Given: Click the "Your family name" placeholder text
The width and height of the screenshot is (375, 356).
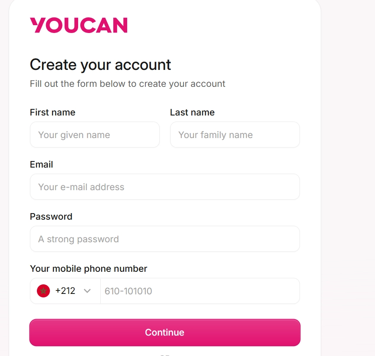Looking at the screenshot, I should point(215,135).
